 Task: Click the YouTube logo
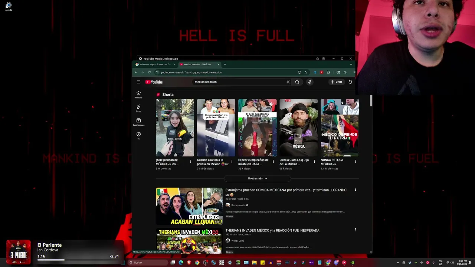[x=154, y=82]
